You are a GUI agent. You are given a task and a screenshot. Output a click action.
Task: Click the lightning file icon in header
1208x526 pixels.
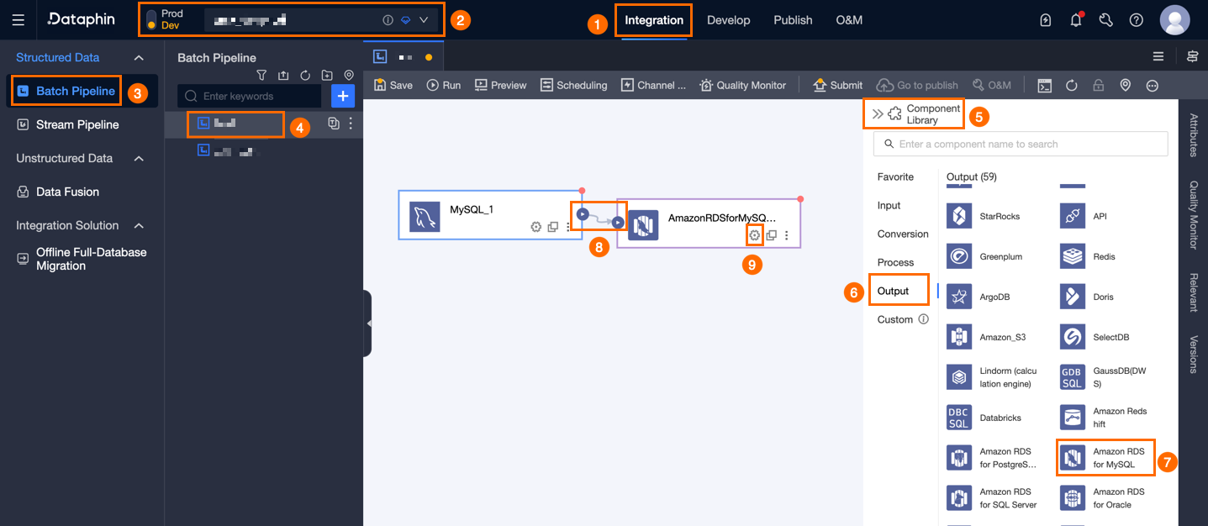(x=1046, y=20)
